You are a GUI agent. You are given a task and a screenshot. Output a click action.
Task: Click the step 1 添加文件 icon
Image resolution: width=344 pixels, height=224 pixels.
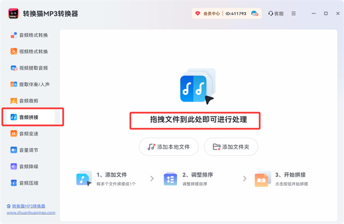[x=84, y=179]
